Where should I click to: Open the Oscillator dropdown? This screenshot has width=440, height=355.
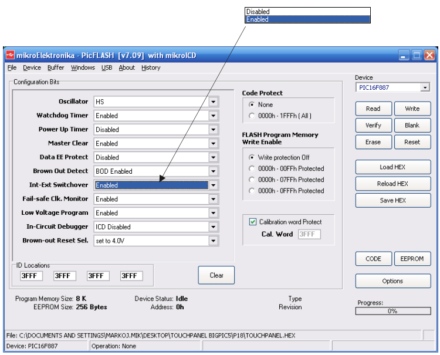pos(214,102)
